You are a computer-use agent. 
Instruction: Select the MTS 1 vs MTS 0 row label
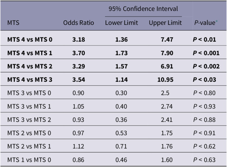tap(29, 160)
